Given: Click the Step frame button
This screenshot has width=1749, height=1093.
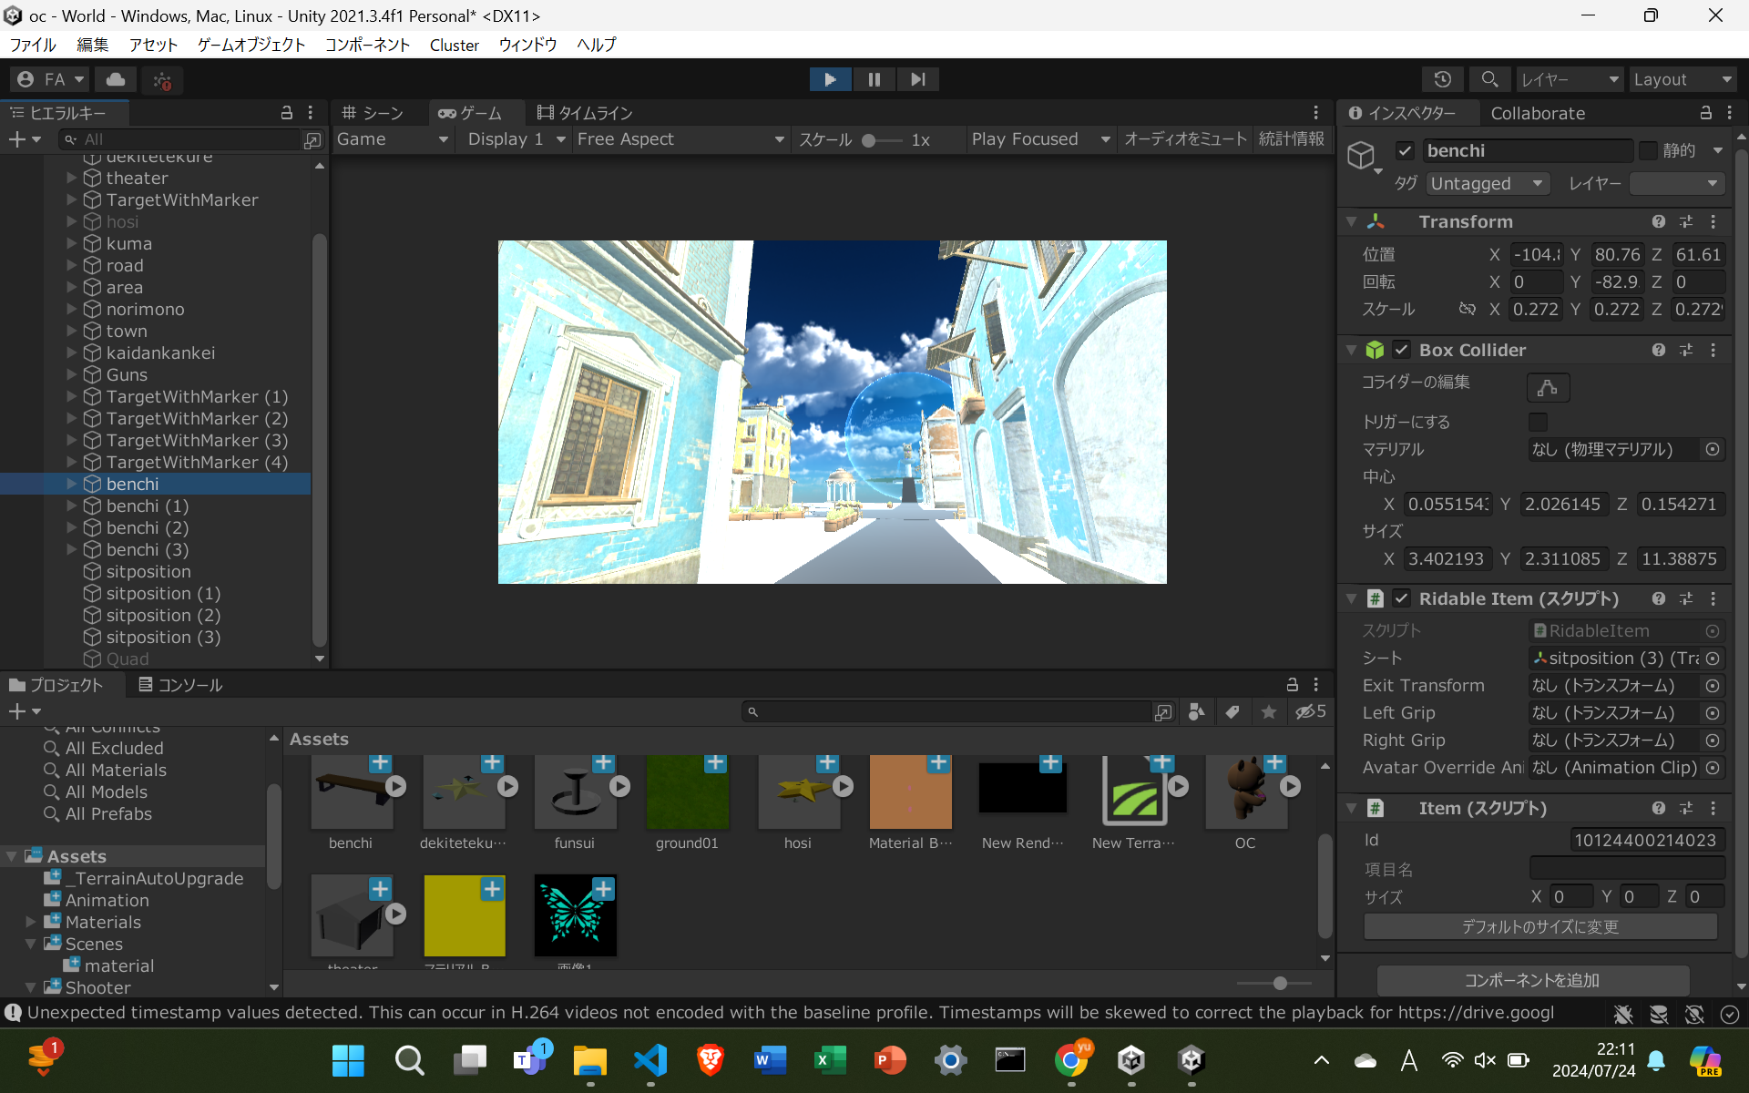Looking at the screenshot, I should 917,79.
